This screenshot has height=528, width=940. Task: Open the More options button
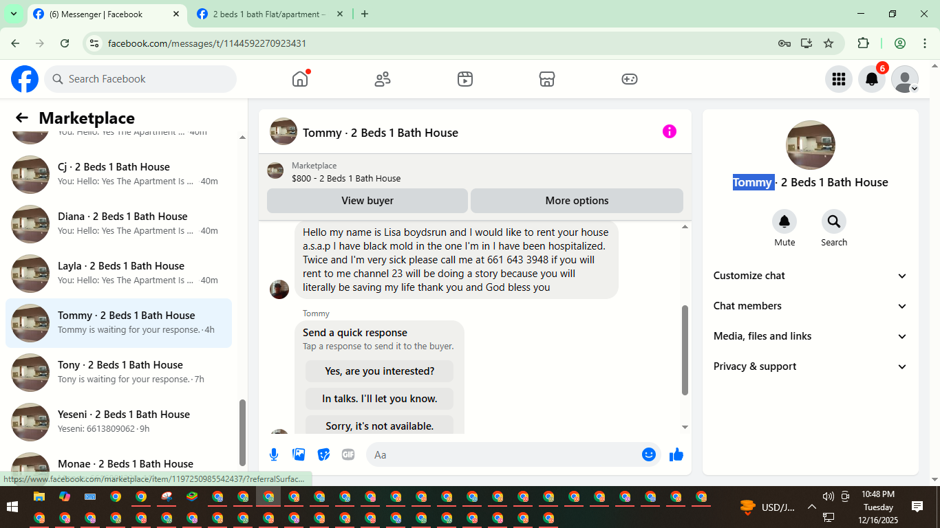577,201
